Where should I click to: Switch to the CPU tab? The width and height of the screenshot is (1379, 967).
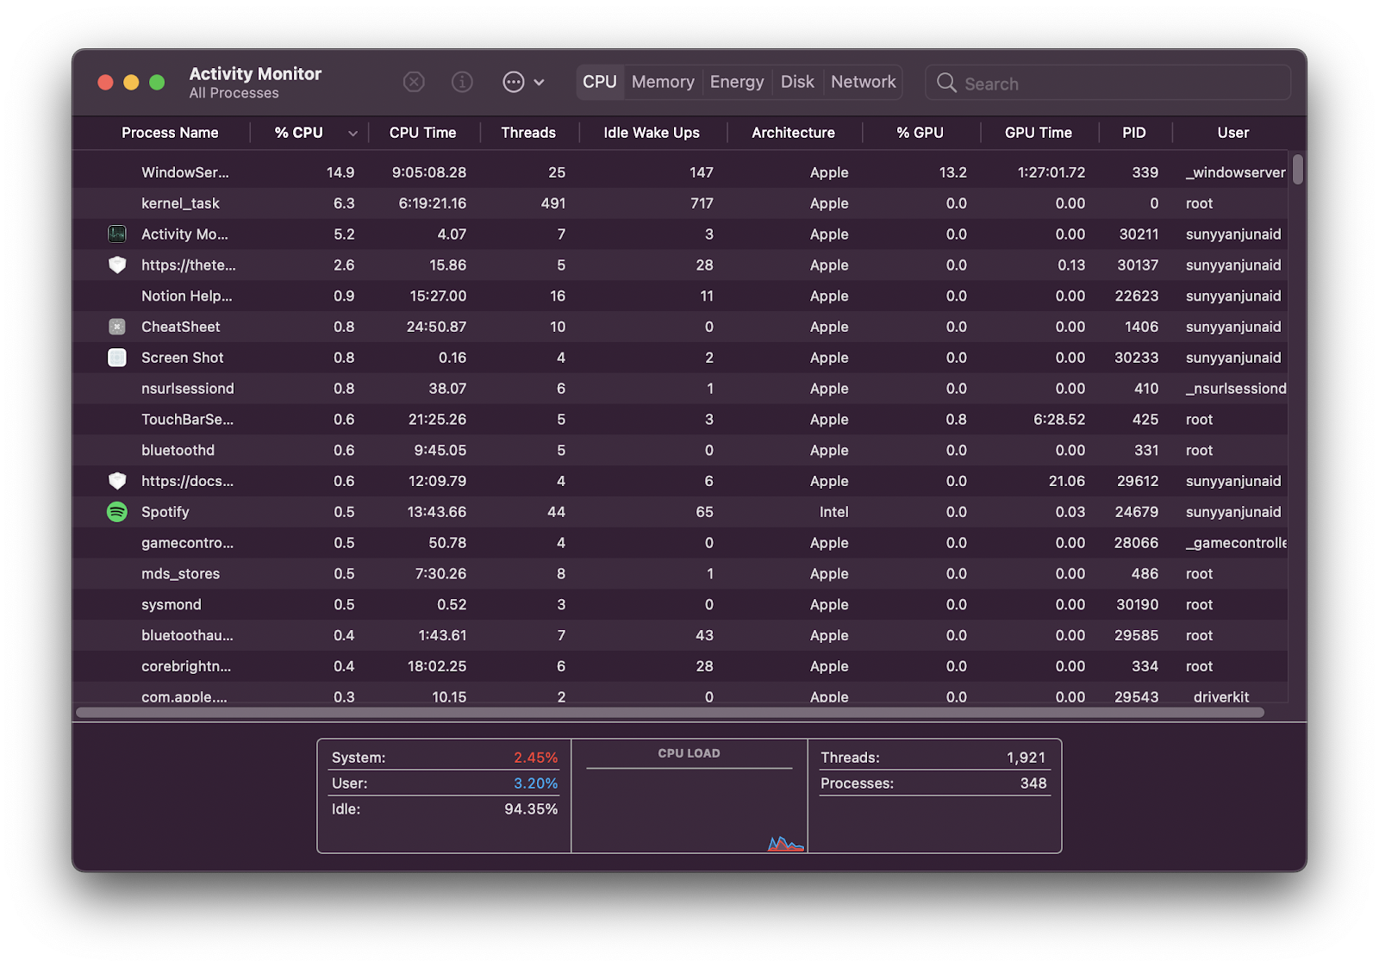(600, 82)
